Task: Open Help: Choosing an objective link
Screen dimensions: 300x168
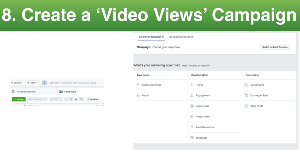Action: (196, 65)
